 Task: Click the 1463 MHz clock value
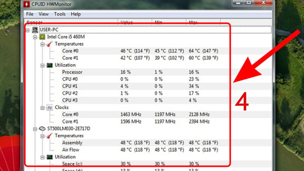coord(131,115)
